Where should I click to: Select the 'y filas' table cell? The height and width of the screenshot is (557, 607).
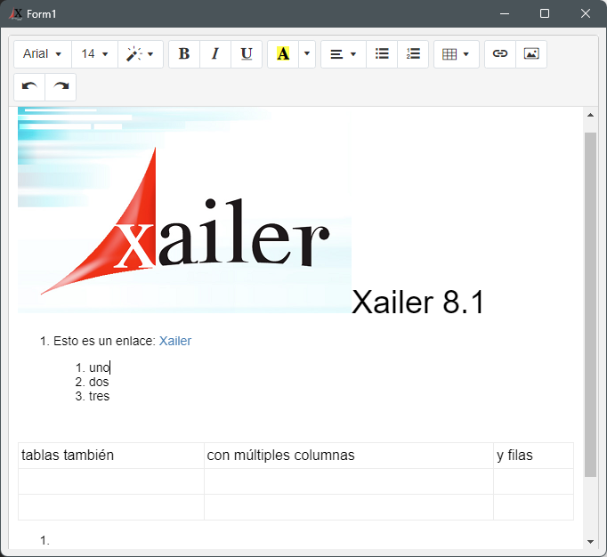(x=533, y=456)
